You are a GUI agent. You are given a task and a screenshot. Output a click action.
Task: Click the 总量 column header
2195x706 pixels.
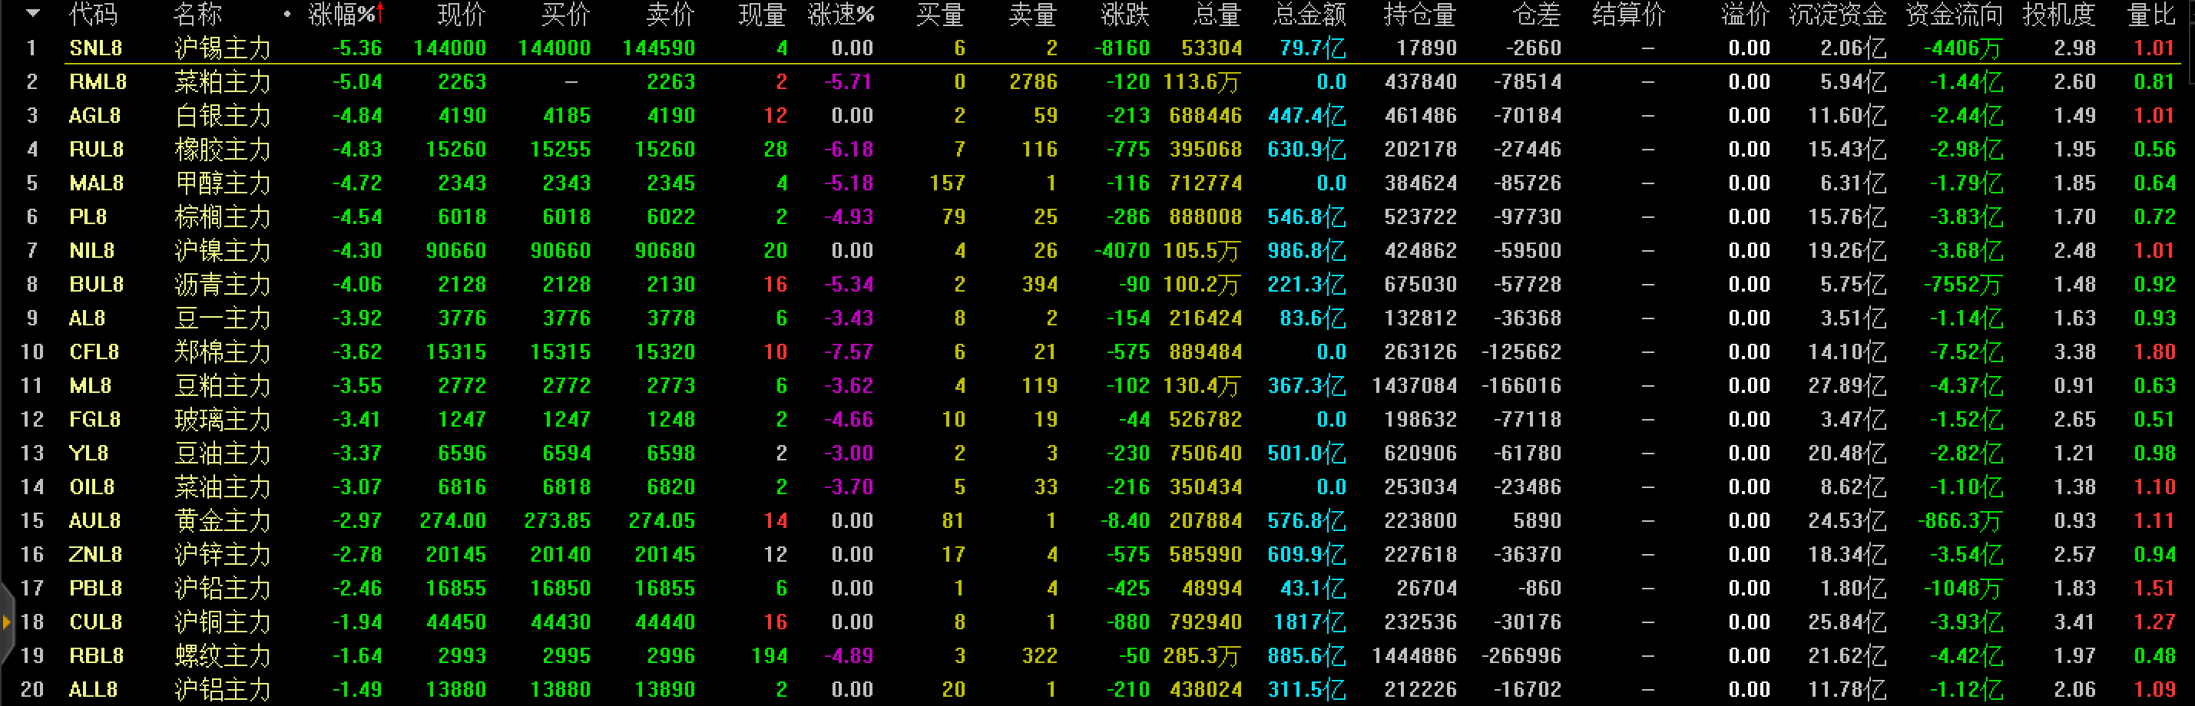1217,15
